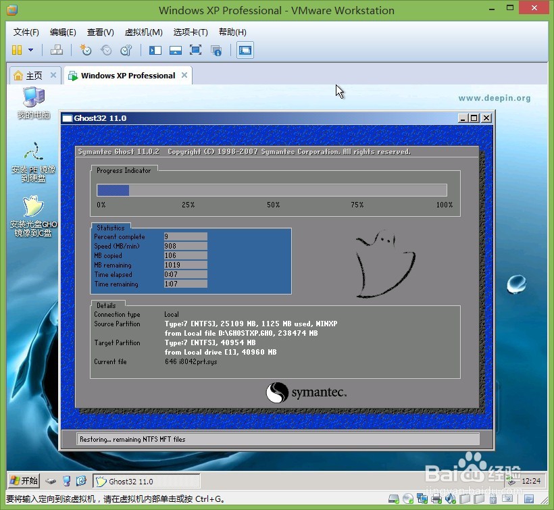Click the Time remaining value 1:07
Viewport: 554px width, 510px height.
coord(186,284)
